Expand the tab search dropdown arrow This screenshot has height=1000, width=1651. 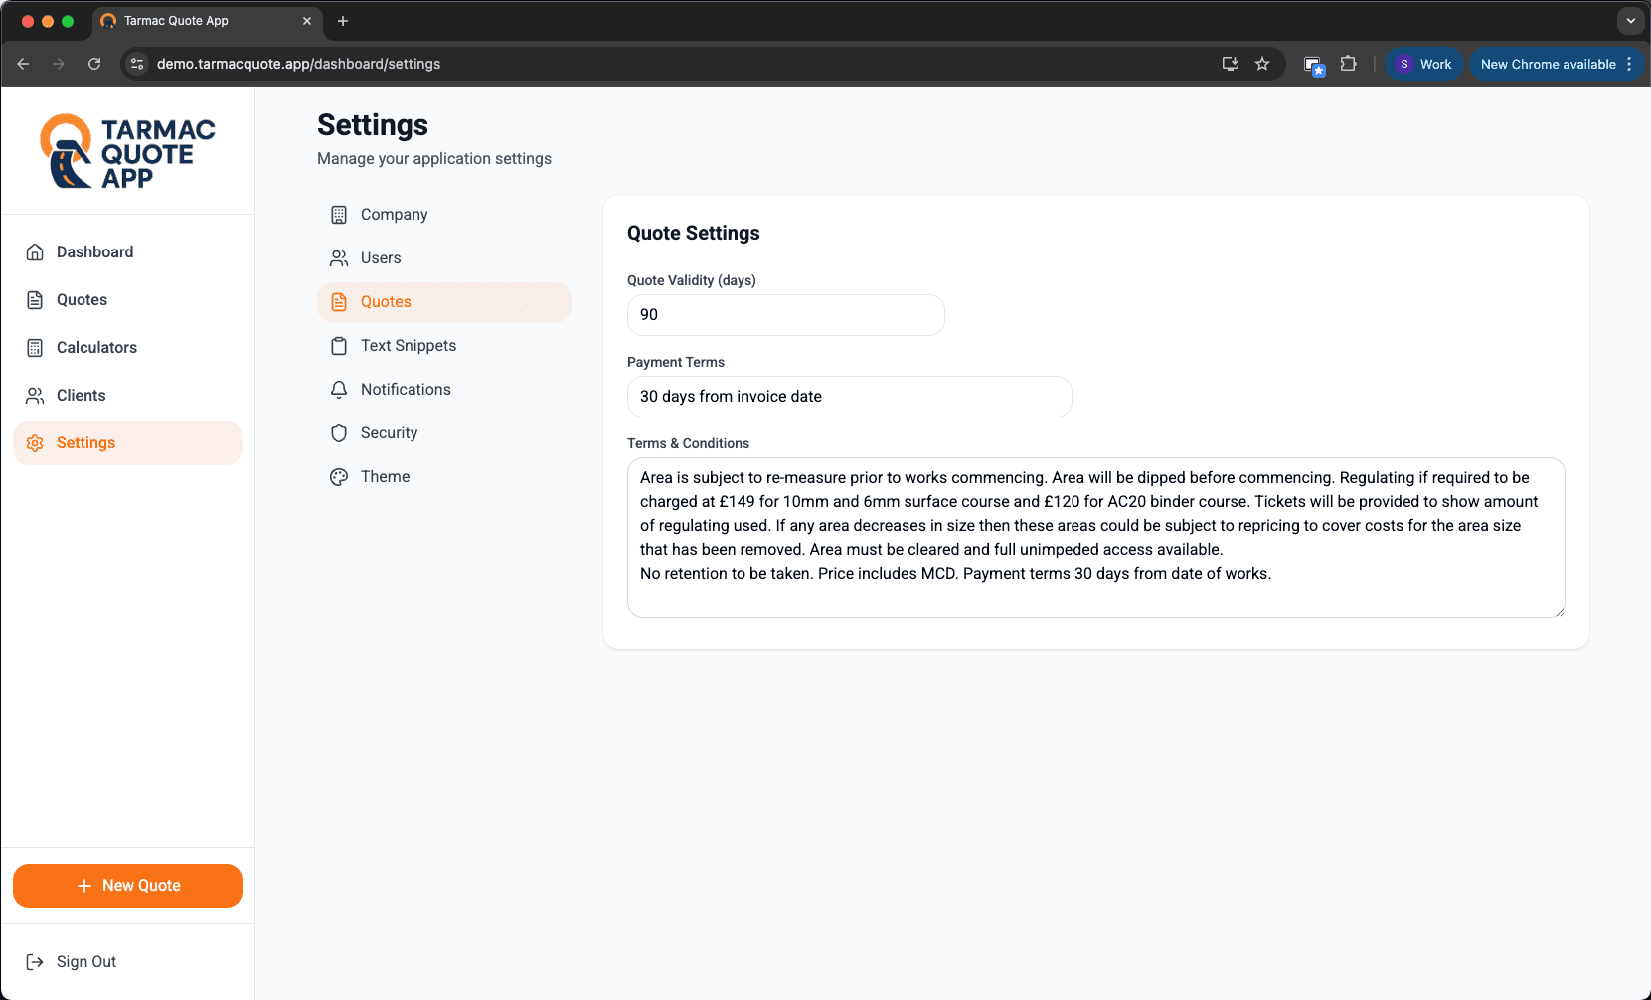coord(1630,21)
